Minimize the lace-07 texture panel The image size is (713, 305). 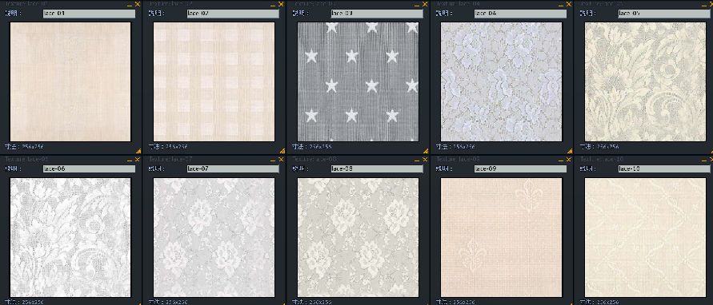coord(274,160)
